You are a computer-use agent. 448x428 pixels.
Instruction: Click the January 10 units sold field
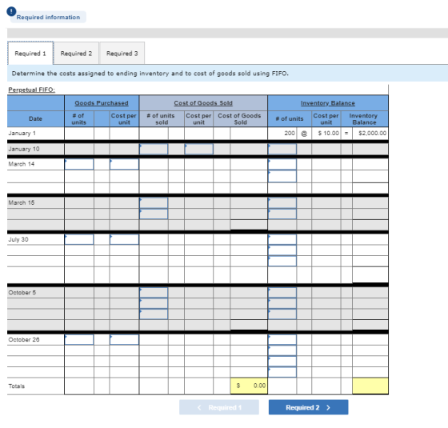click(x=154, y=149)
